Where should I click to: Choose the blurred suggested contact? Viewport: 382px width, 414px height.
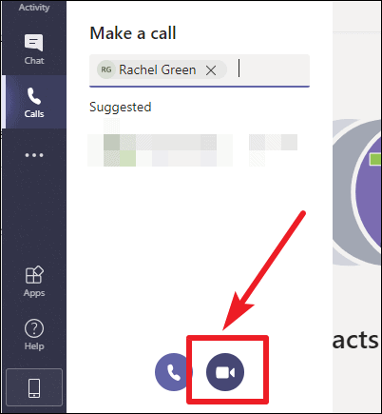tap(192, 150)
